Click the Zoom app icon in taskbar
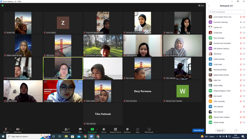 tap(91, 136)
